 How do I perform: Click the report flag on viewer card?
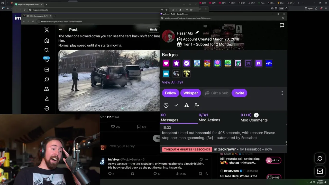(282, 25)
